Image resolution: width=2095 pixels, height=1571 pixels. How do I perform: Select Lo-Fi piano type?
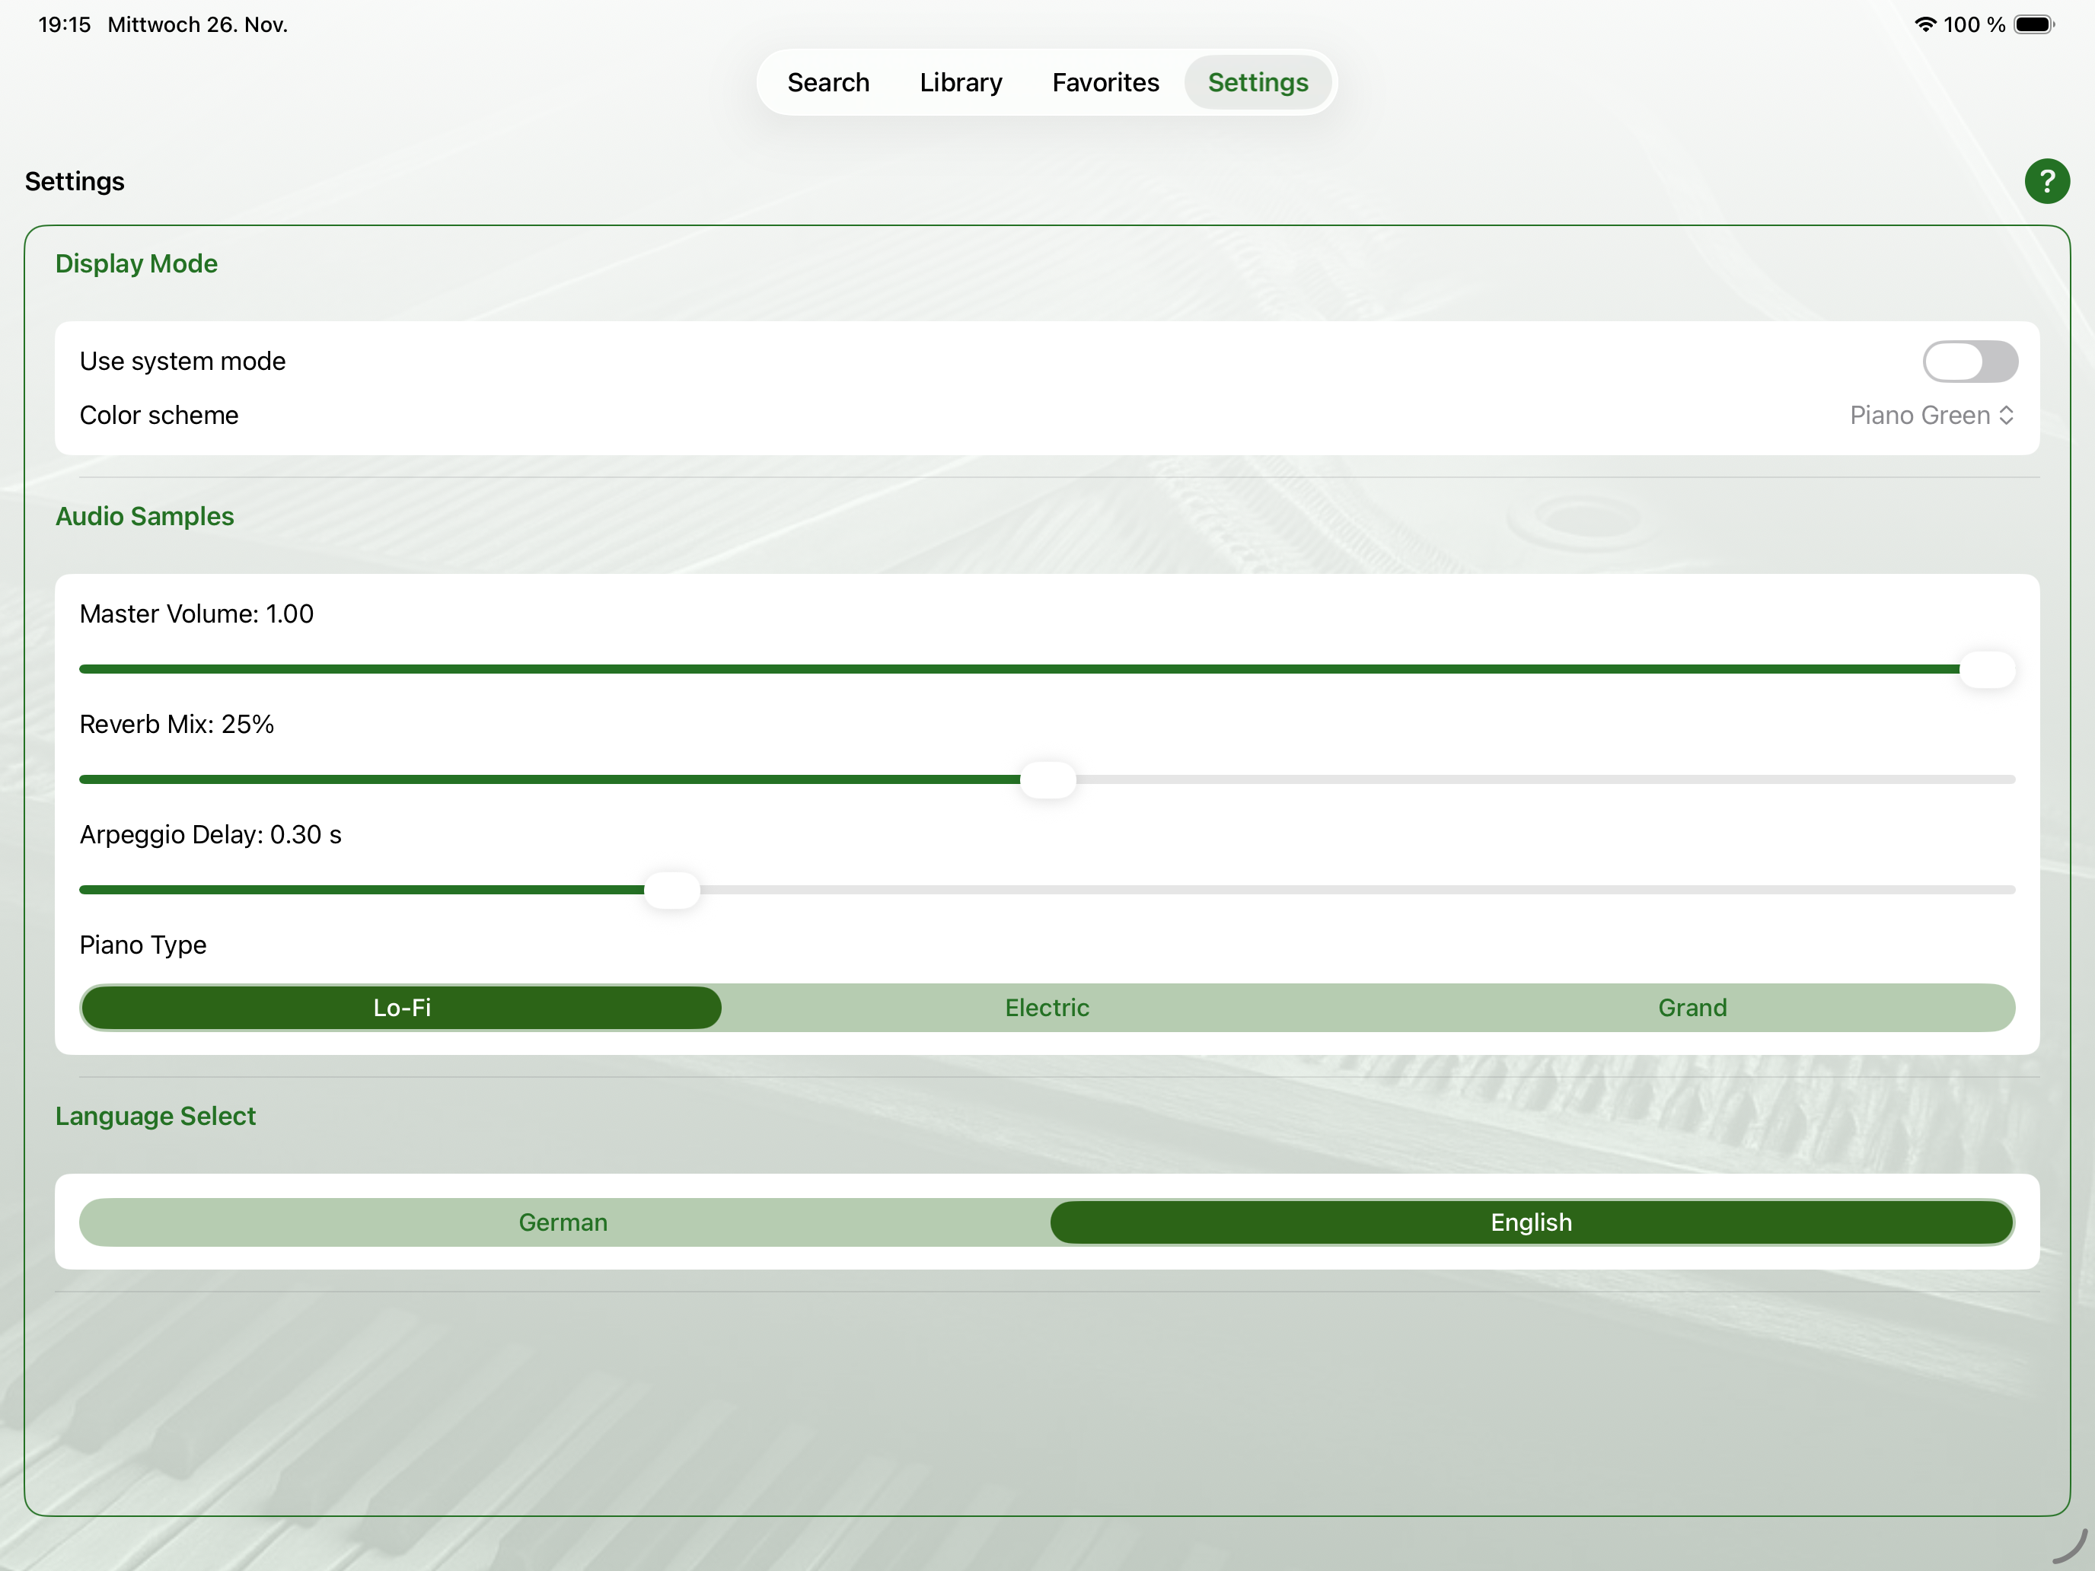click(x=402, y=1008)
